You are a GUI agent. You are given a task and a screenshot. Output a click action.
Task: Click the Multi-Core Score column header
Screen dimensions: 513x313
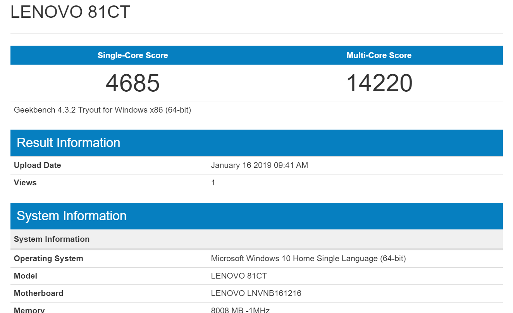pyautogui.click(x=379, y=55)
